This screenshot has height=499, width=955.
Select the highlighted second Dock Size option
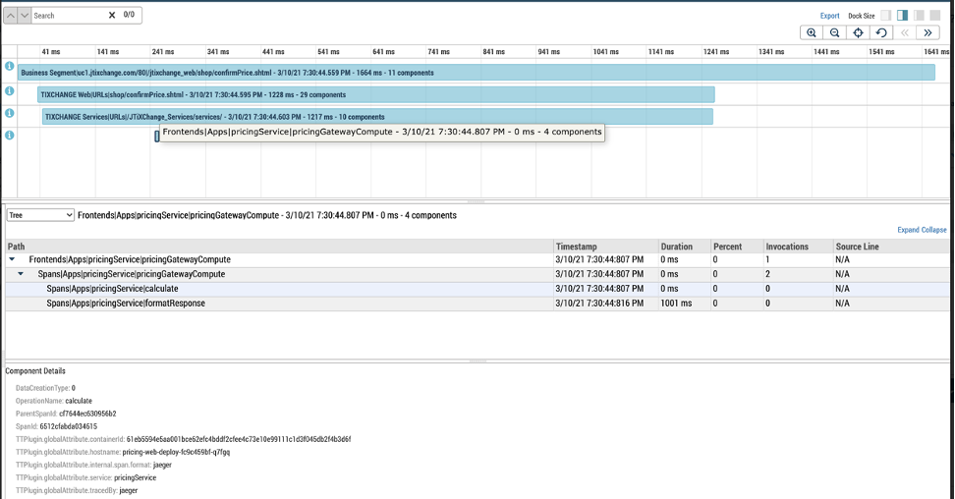[903, 16]
